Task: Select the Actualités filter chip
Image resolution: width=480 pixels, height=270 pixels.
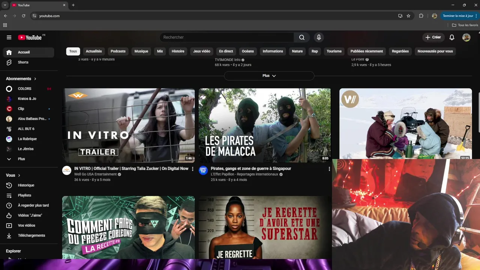Action: (94, 51)
